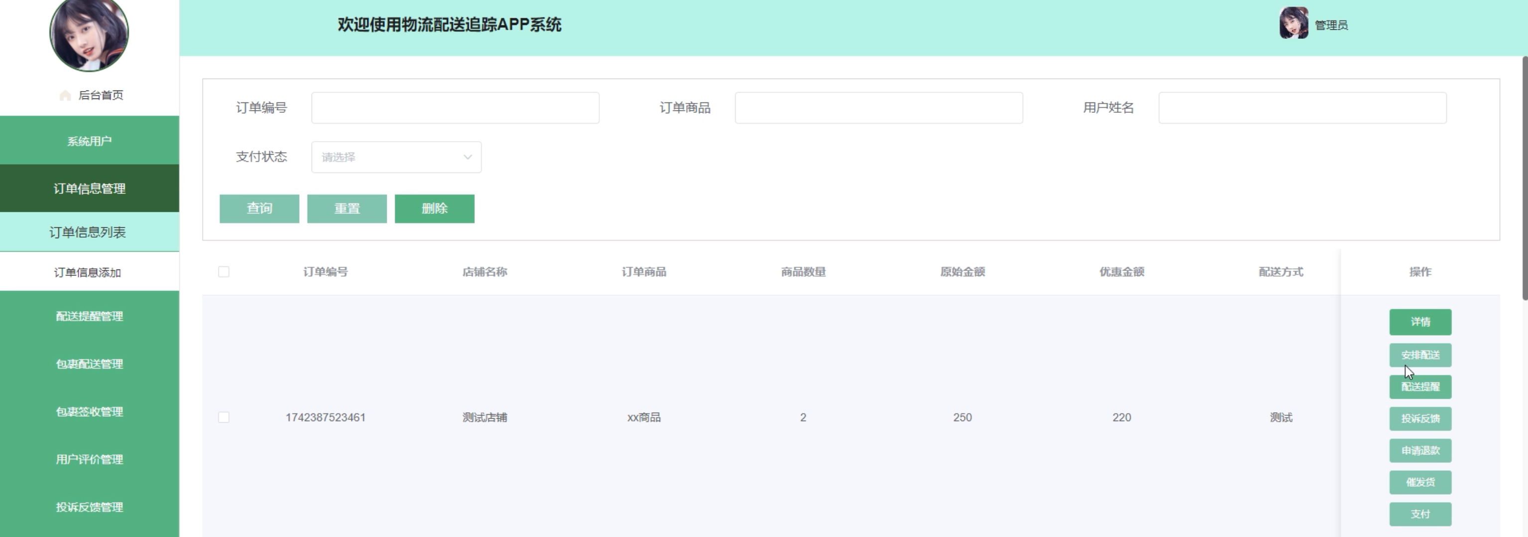
Task: Click the 查询 button
Action: point(259,209)
